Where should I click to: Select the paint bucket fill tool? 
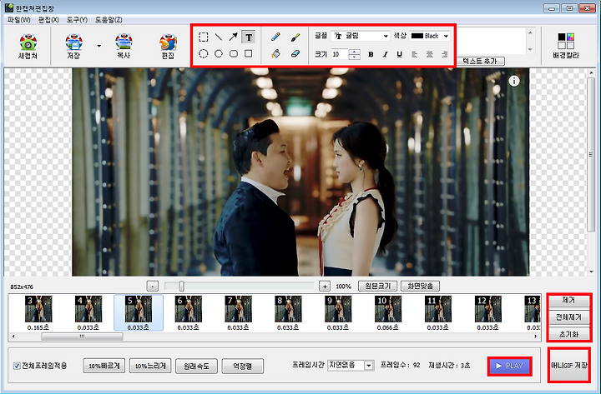tap(275, 53)
